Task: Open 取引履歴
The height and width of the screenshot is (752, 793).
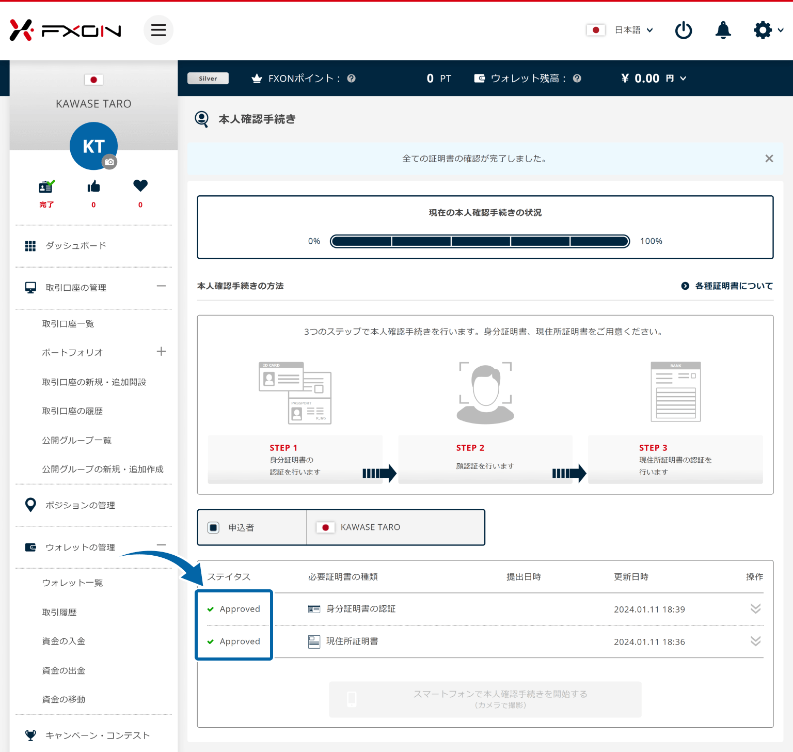Action: click(x=59, y=613)
